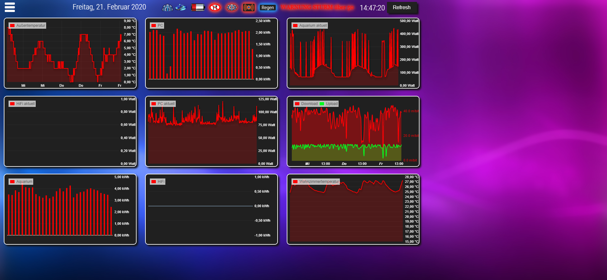Click the Regen weather badge
This screenshot has height=280, width=607.
(x=267, y=8)
